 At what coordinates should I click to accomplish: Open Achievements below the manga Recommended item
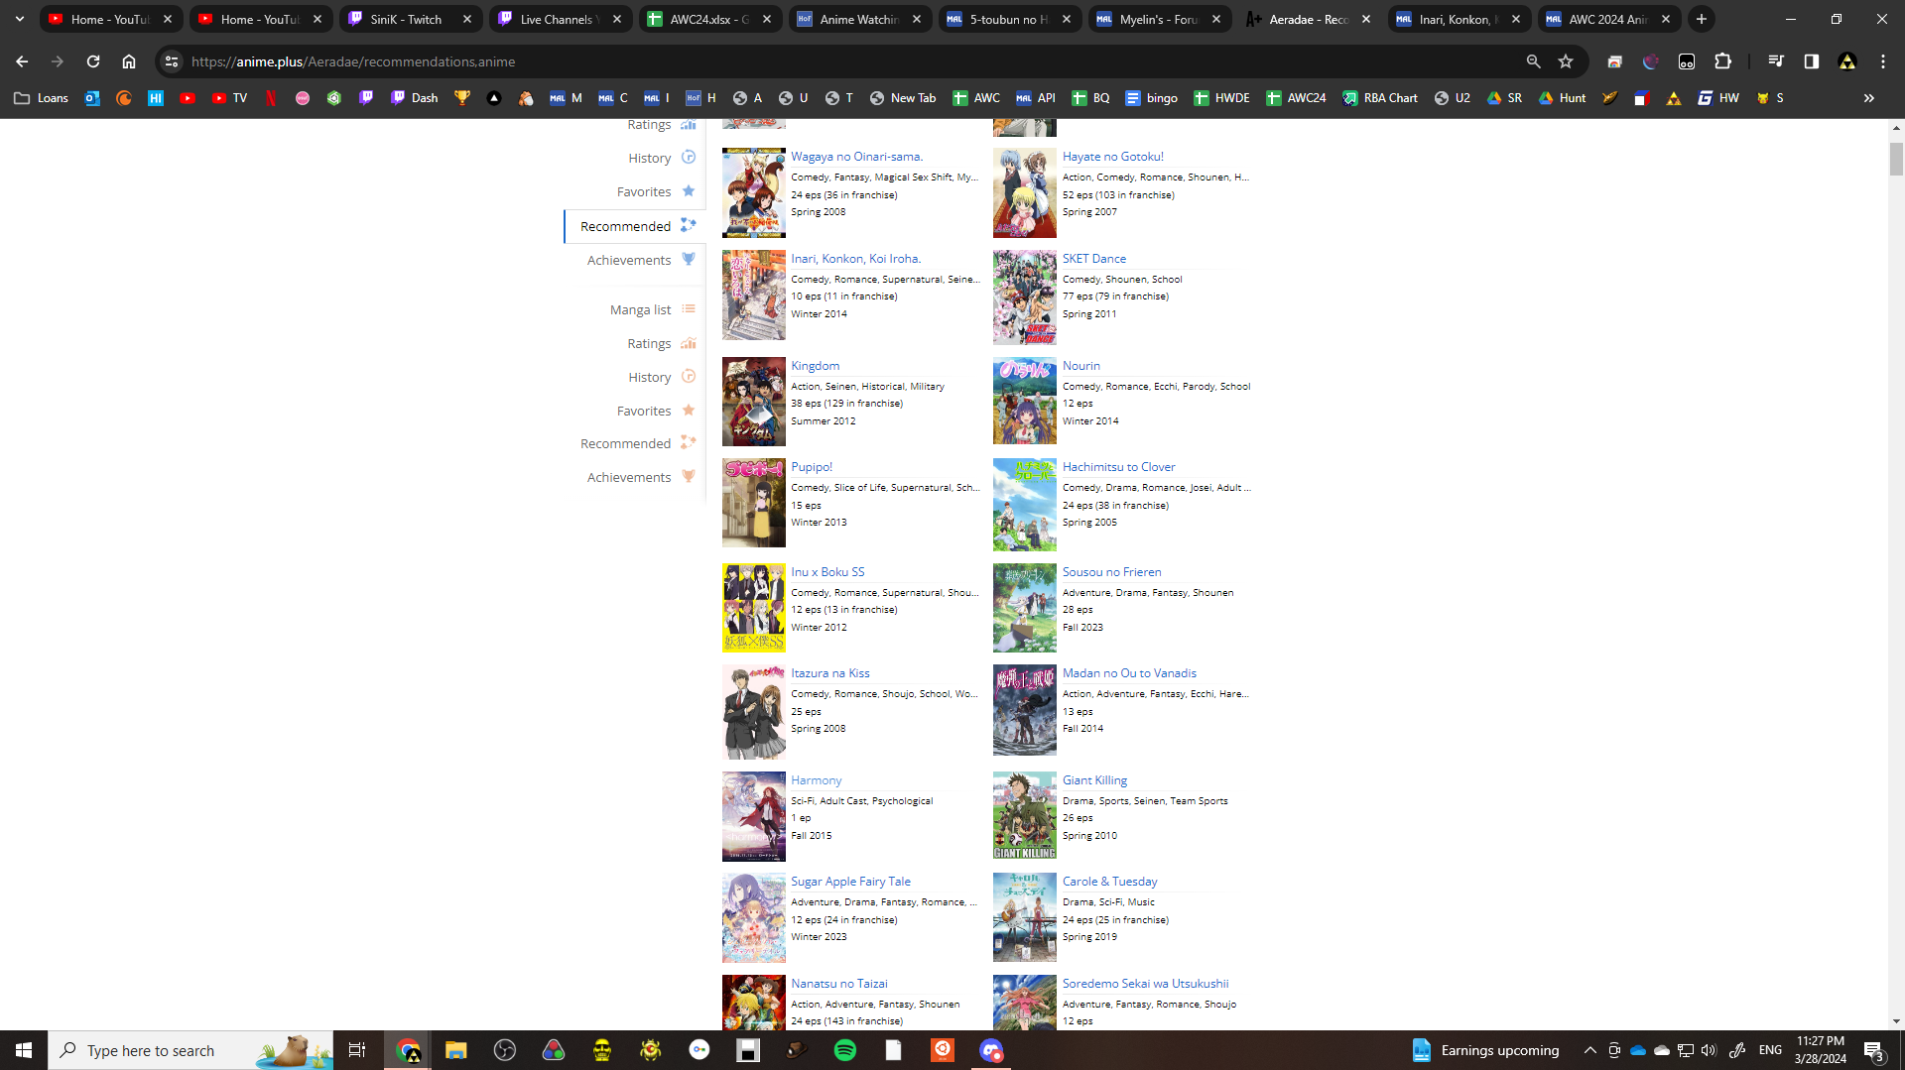[x=629, y=477]
